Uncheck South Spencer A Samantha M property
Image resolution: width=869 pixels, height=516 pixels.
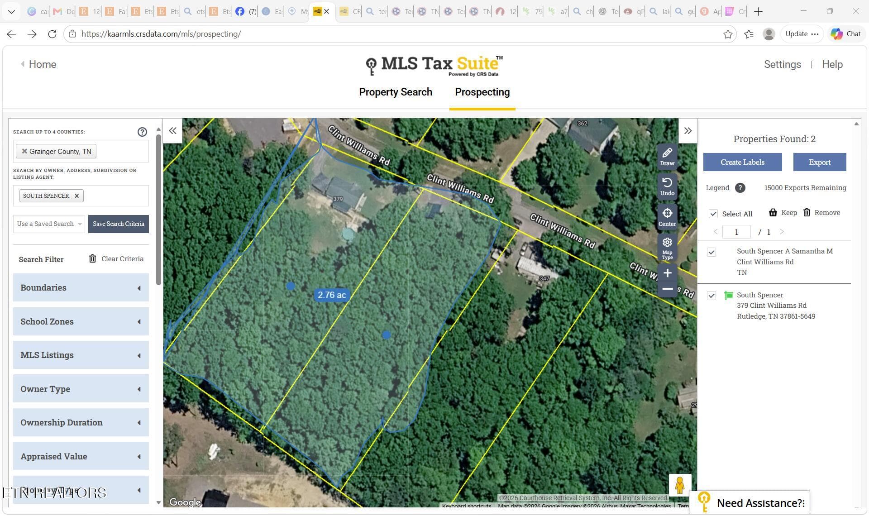click(x=711, y=252)
